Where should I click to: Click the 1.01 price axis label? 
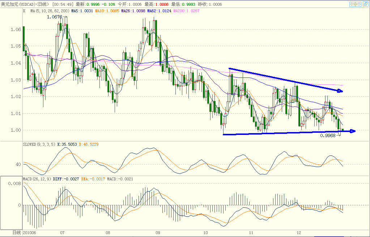point(16,113)
